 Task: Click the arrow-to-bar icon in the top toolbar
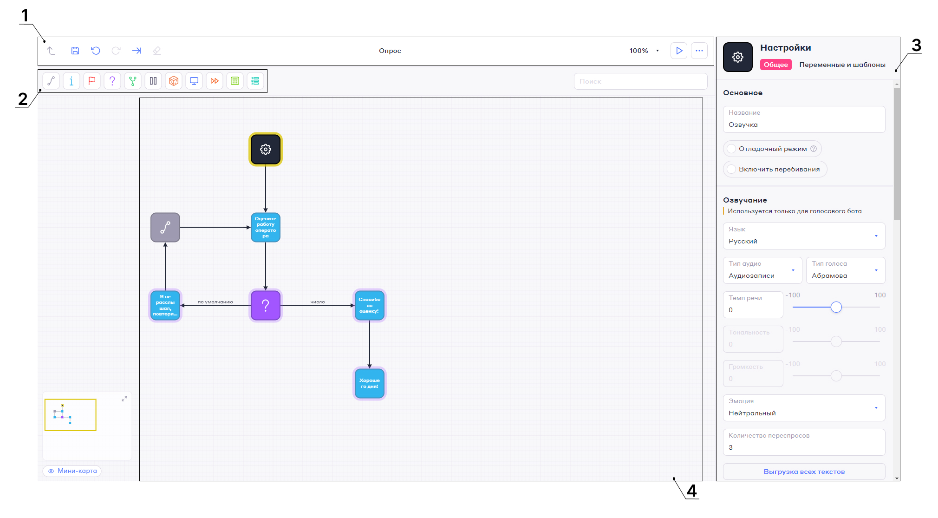click(137, 51)
